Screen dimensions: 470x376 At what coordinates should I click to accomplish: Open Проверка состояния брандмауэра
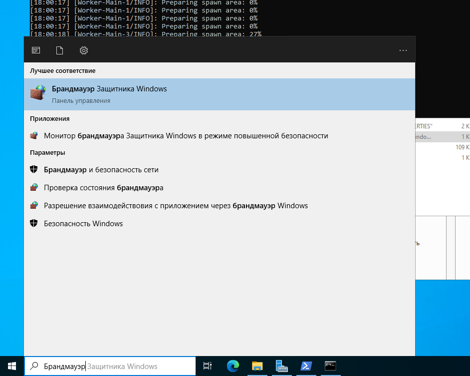pos(220,188)
